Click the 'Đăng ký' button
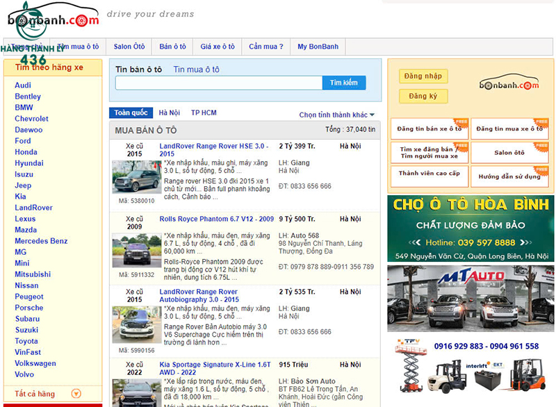 click(423, 96)
